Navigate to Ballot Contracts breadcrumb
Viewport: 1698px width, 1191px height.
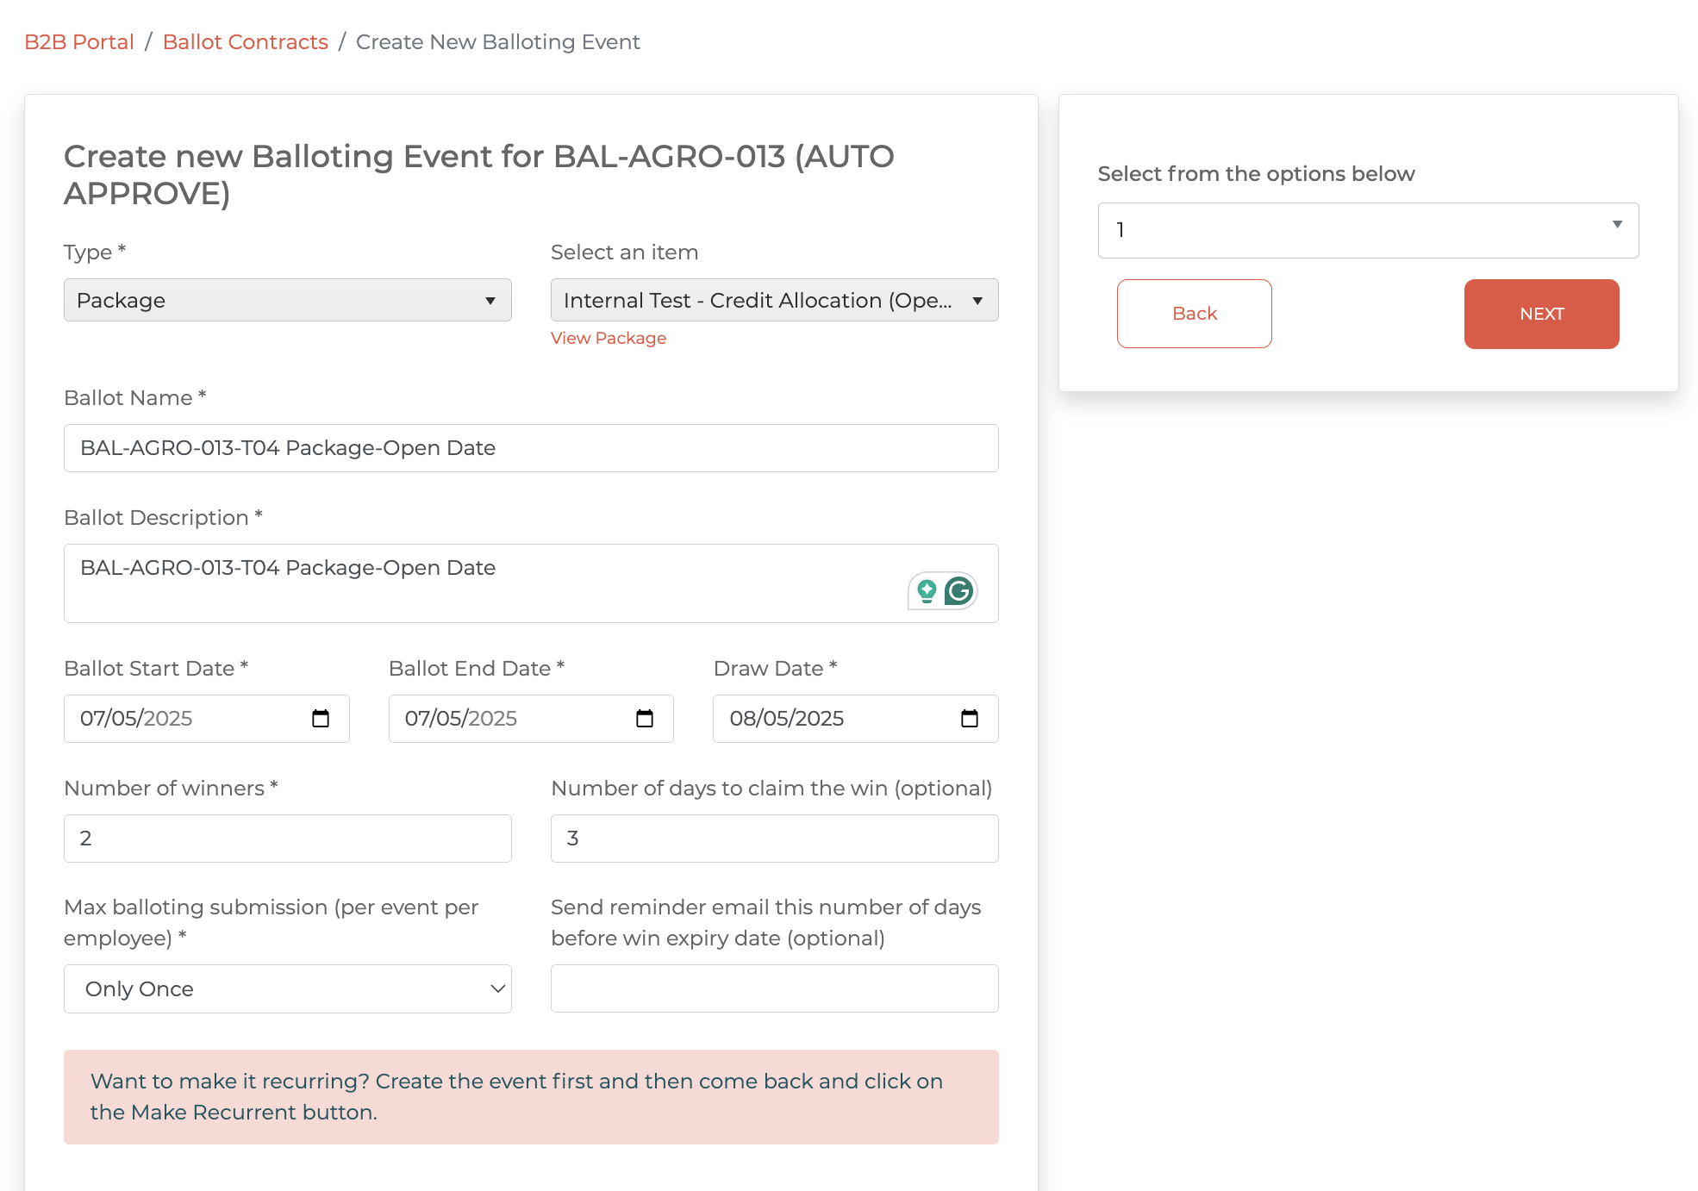point(245,42)
